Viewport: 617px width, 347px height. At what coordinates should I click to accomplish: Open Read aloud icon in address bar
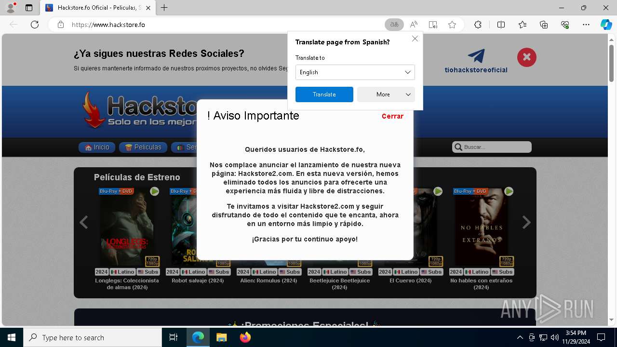[414, 25]
